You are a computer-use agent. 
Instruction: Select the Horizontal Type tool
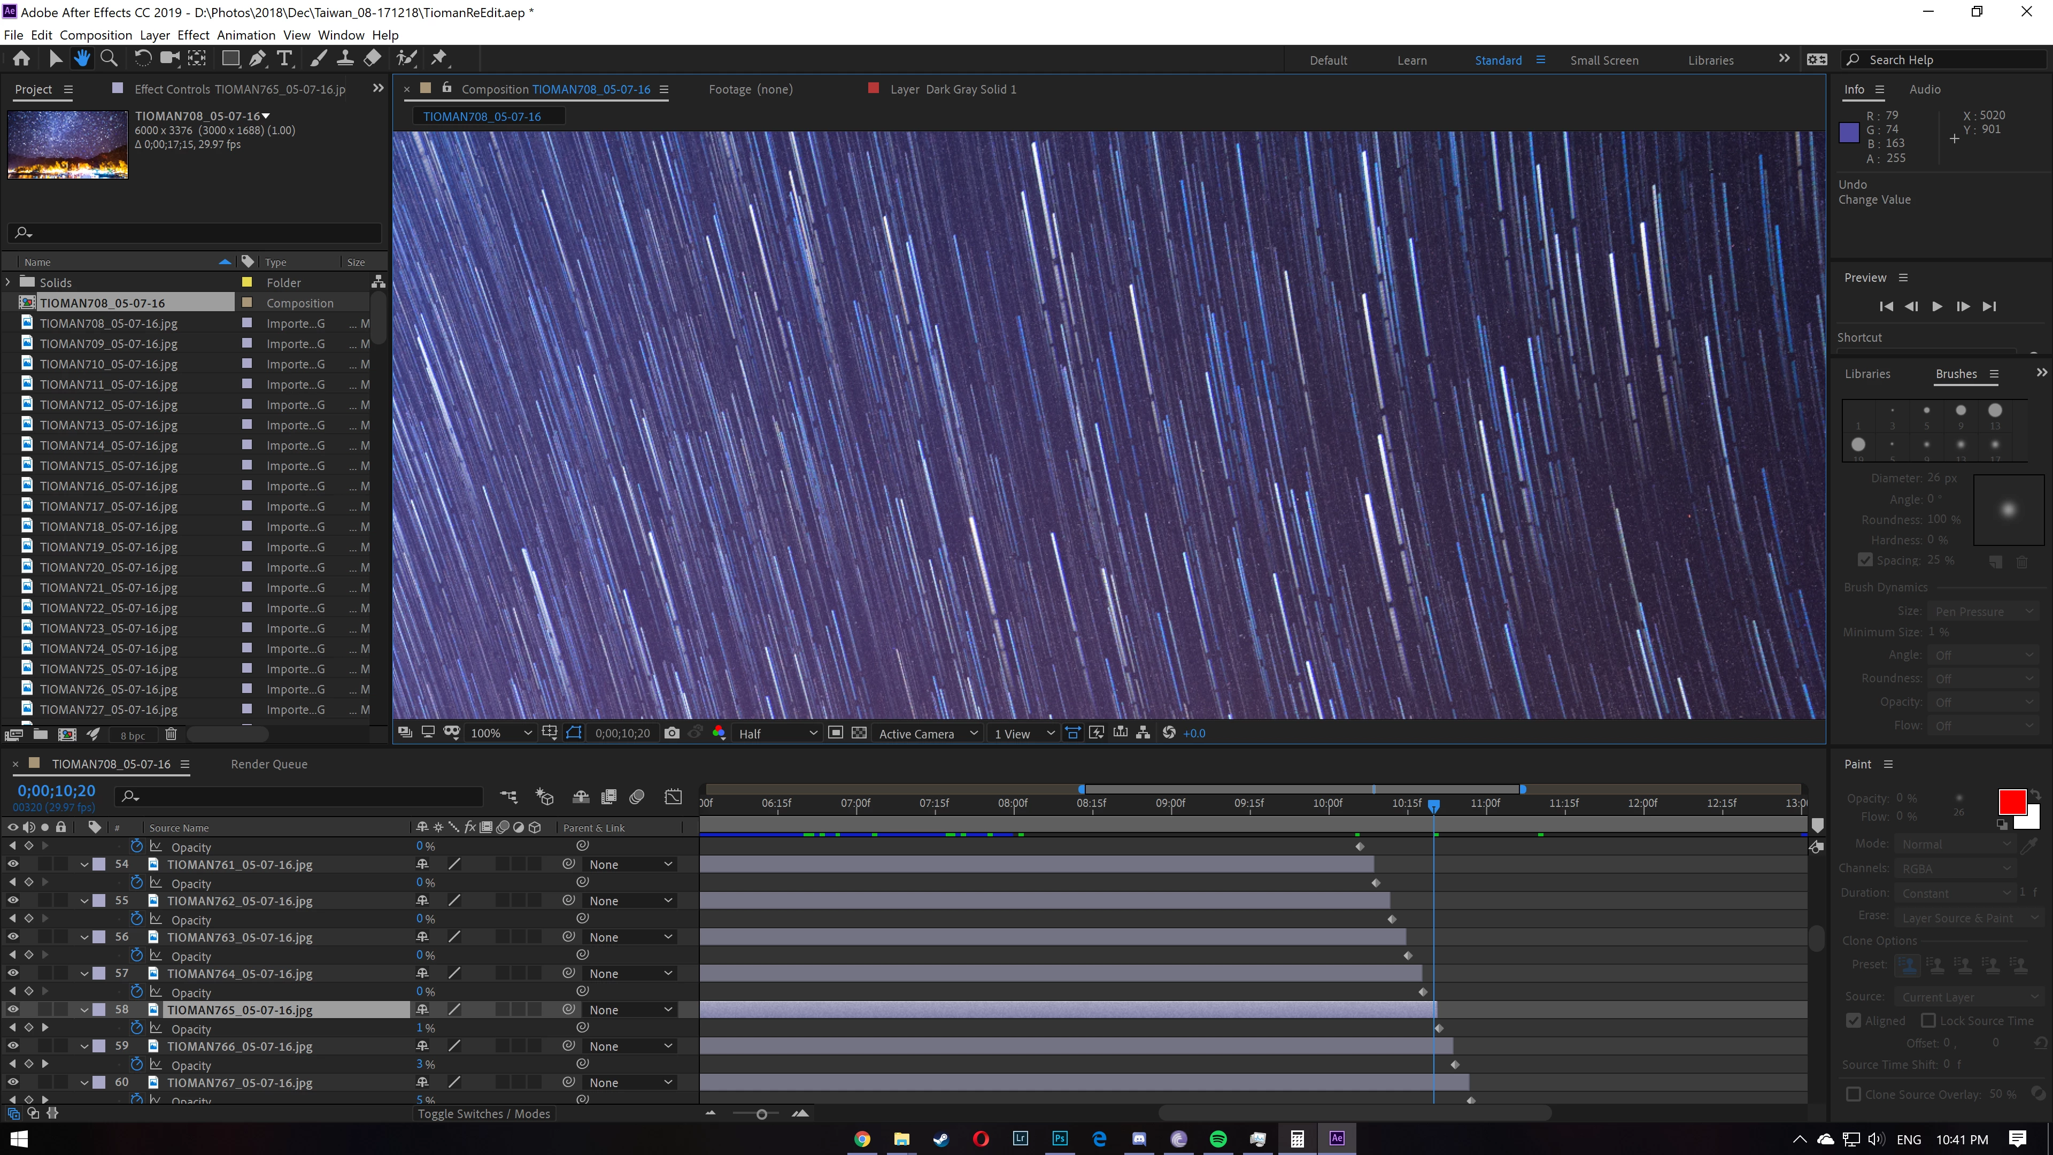click(284, 58)
